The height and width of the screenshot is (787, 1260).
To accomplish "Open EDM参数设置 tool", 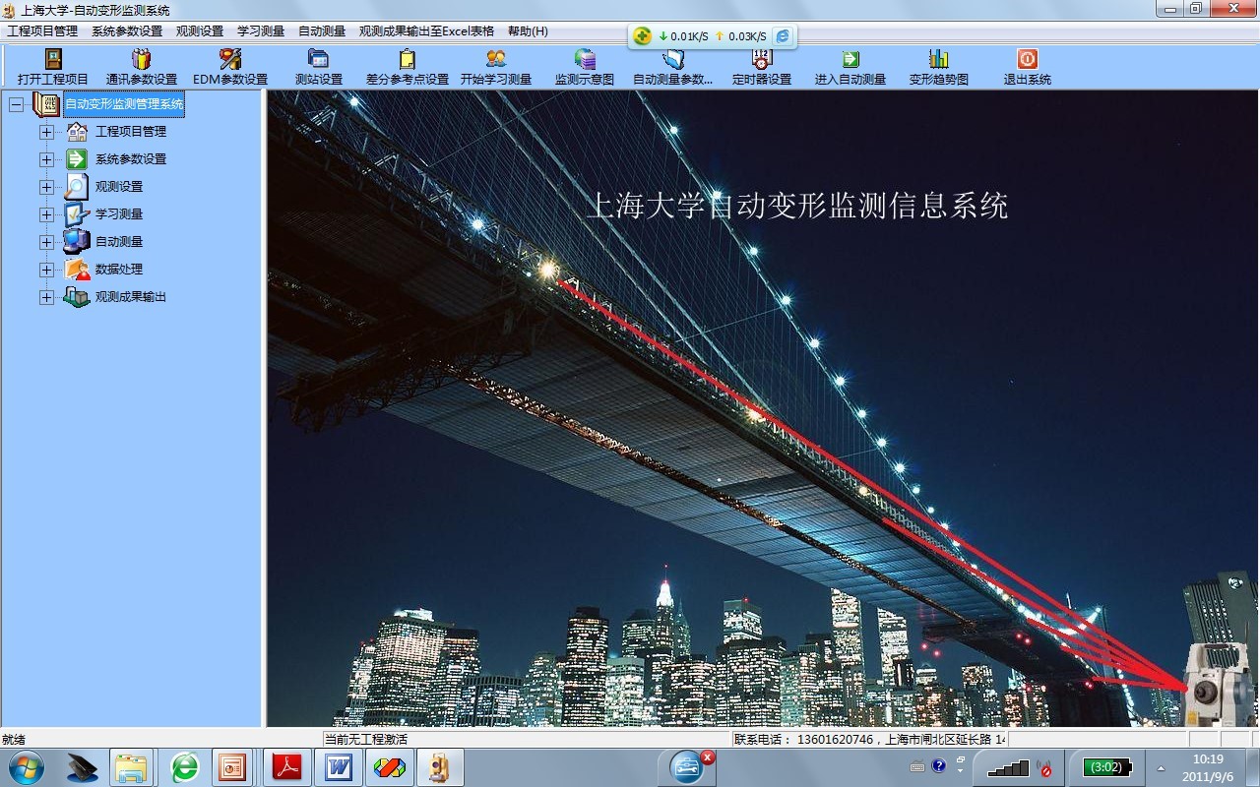I will click(x=230, y=60).
